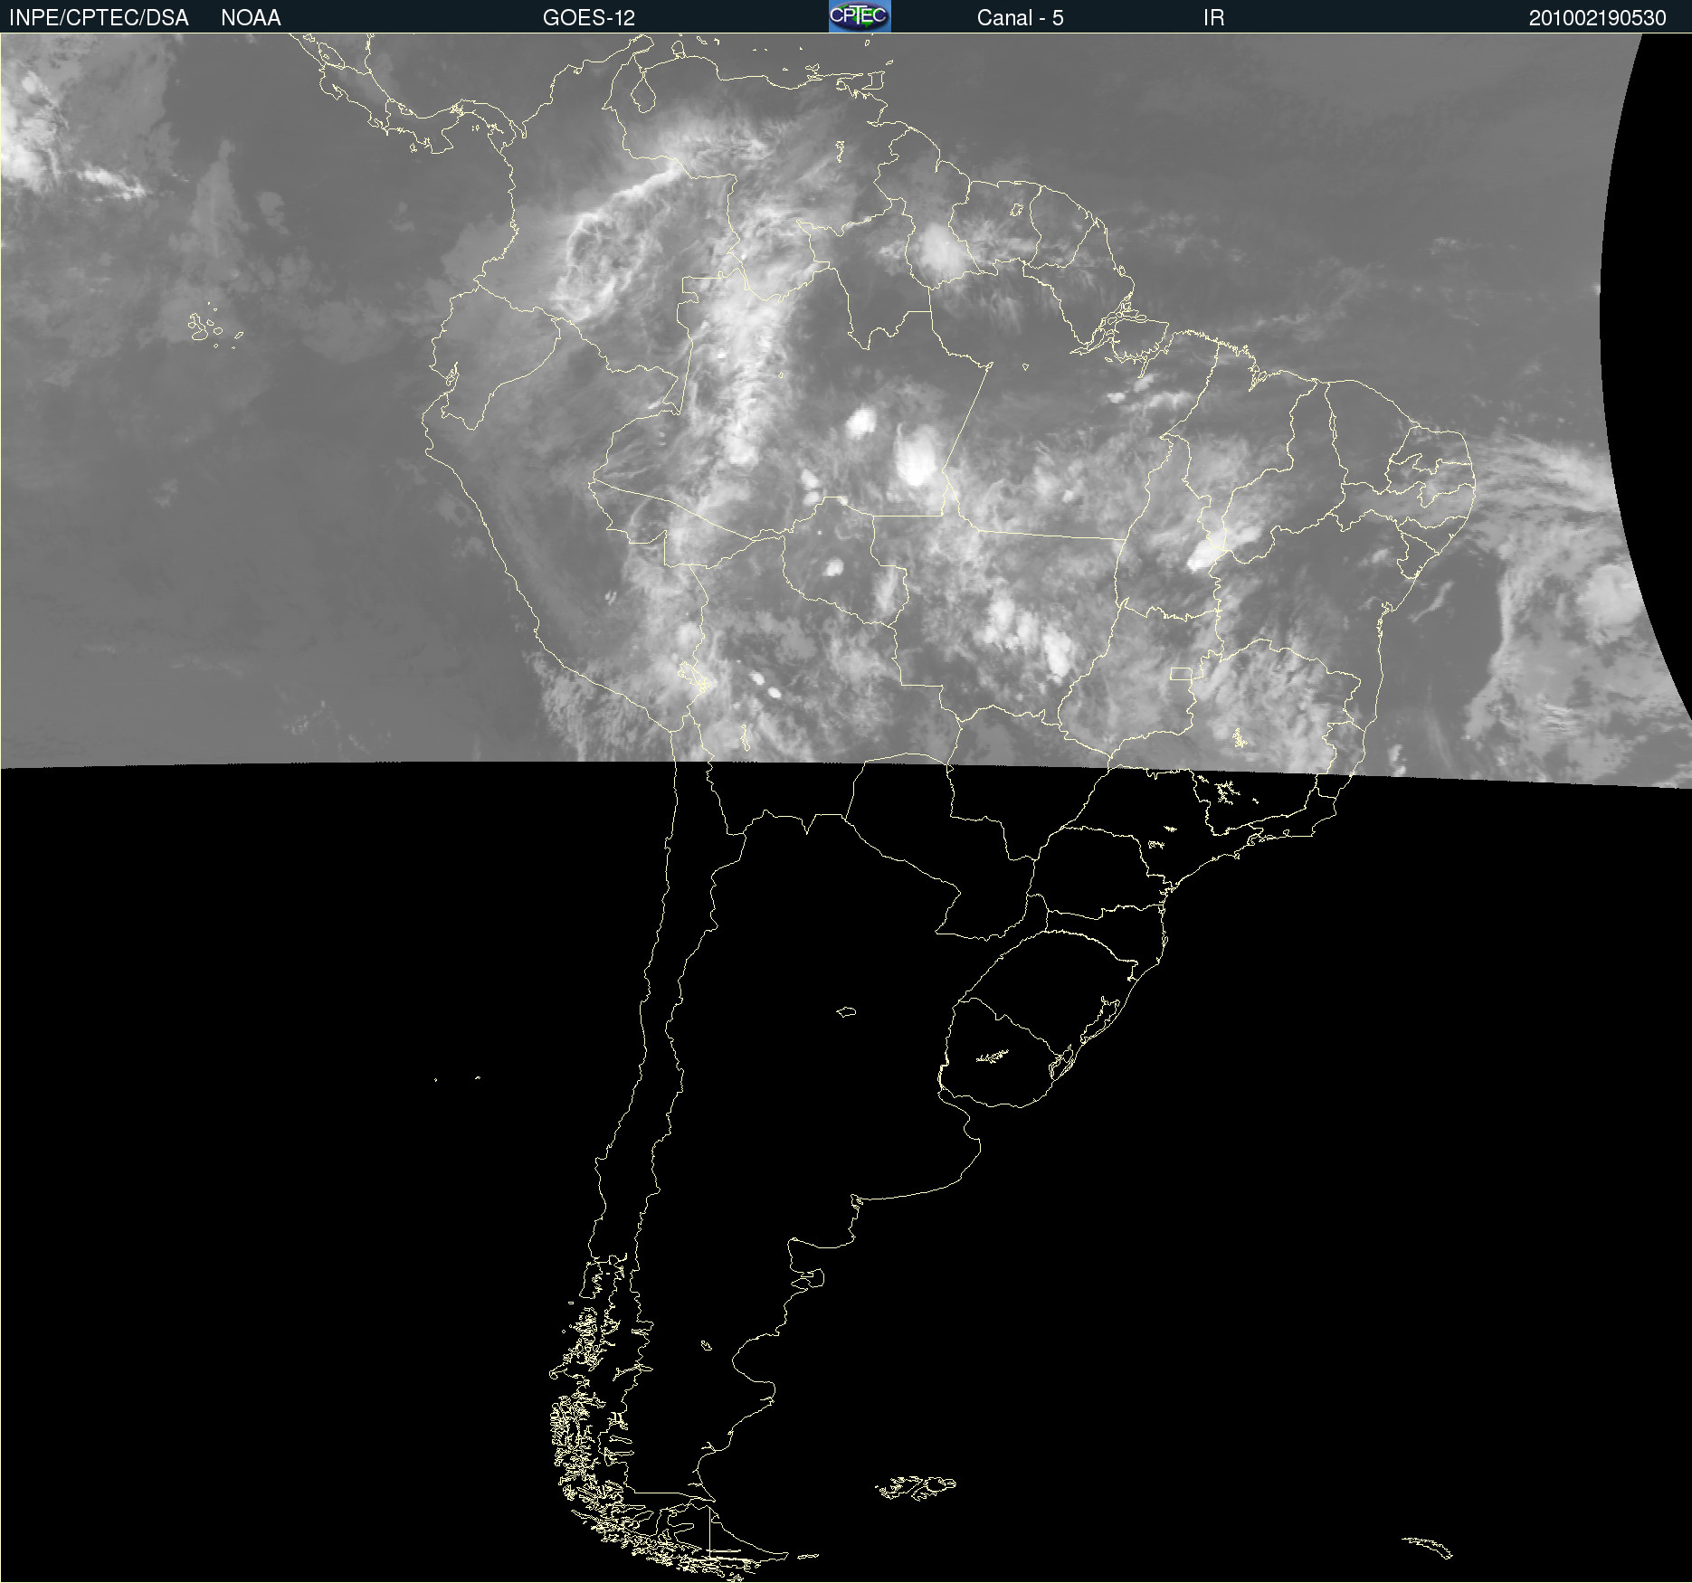Click the CPTEC logo in header
1692x1583 pixels.
[x=860, y=16]
